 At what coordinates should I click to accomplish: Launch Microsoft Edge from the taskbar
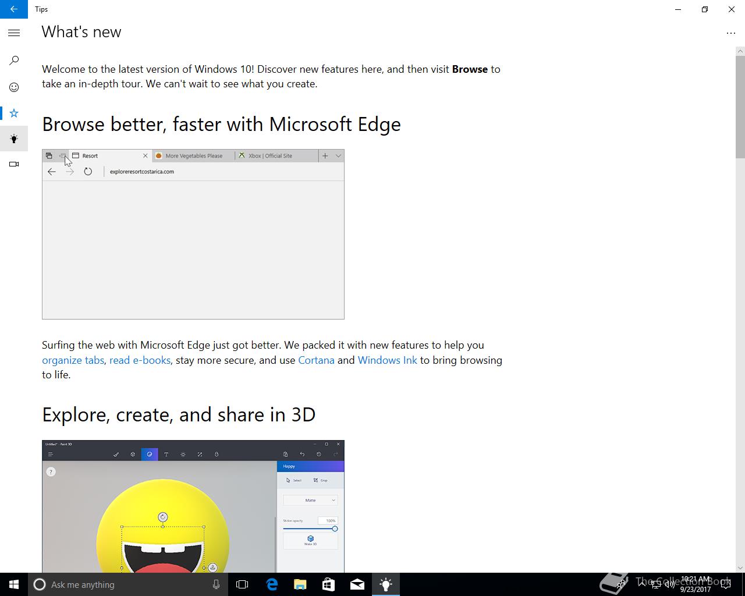pos(272,584)
